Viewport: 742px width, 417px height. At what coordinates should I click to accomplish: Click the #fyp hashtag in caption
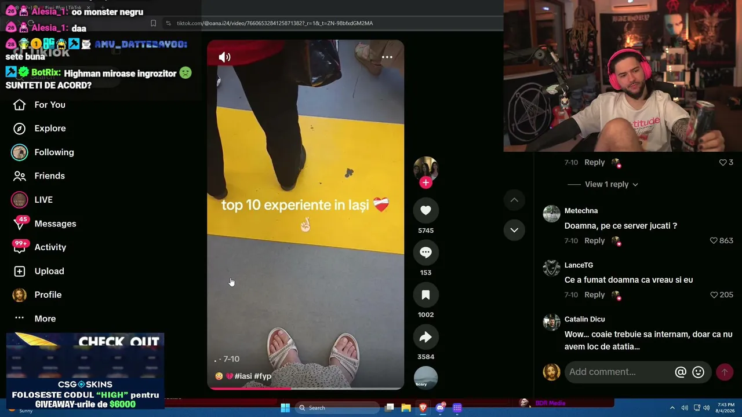click(x=263, y=376)
